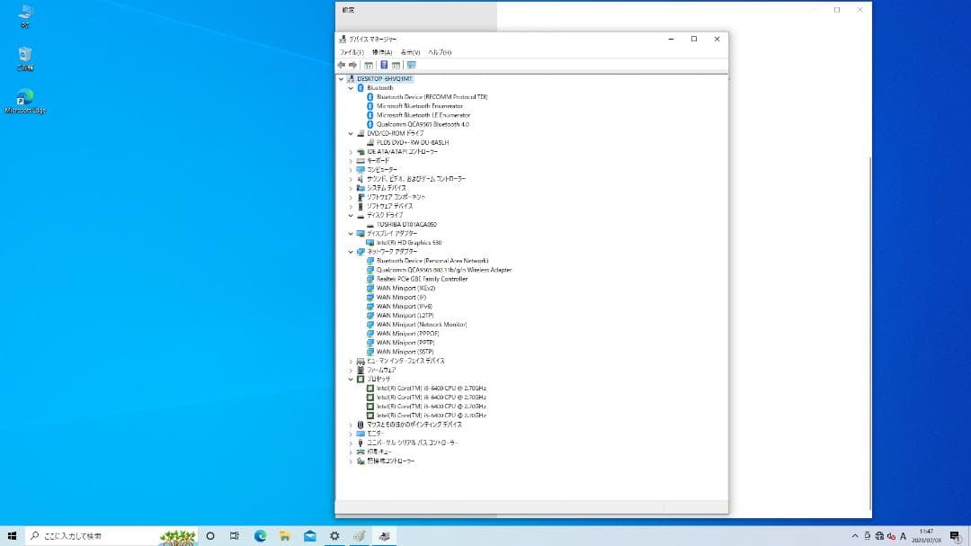Expand the キーボード category
The image size is (971, 546).
point(351,160)
